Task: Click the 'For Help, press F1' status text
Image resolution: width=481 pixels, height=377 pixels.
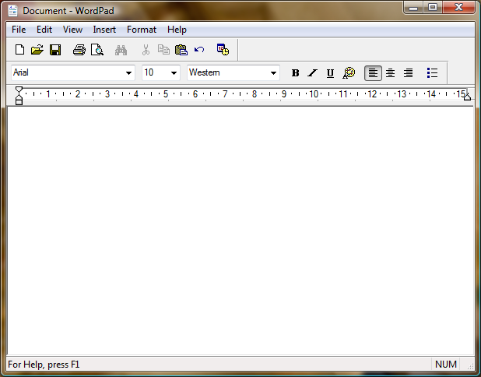Action: (x=44, y=365)
